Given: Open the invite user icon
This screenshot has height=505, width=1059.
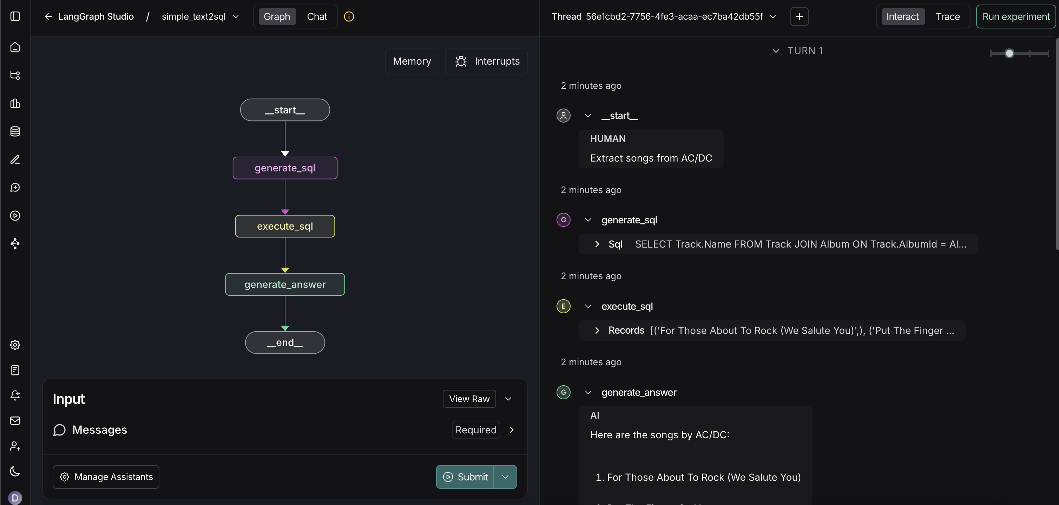Looking at the screenshot, I should [x=15, y=446].
